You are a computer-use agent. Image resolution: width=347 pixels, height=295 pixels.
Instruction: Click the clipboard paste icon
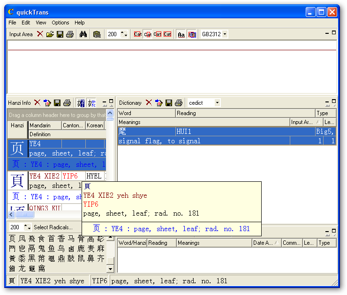(x=97, y=34)
